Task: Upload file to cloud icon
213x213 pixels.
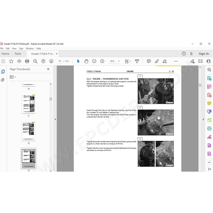Action: click(x=19, y=61)
